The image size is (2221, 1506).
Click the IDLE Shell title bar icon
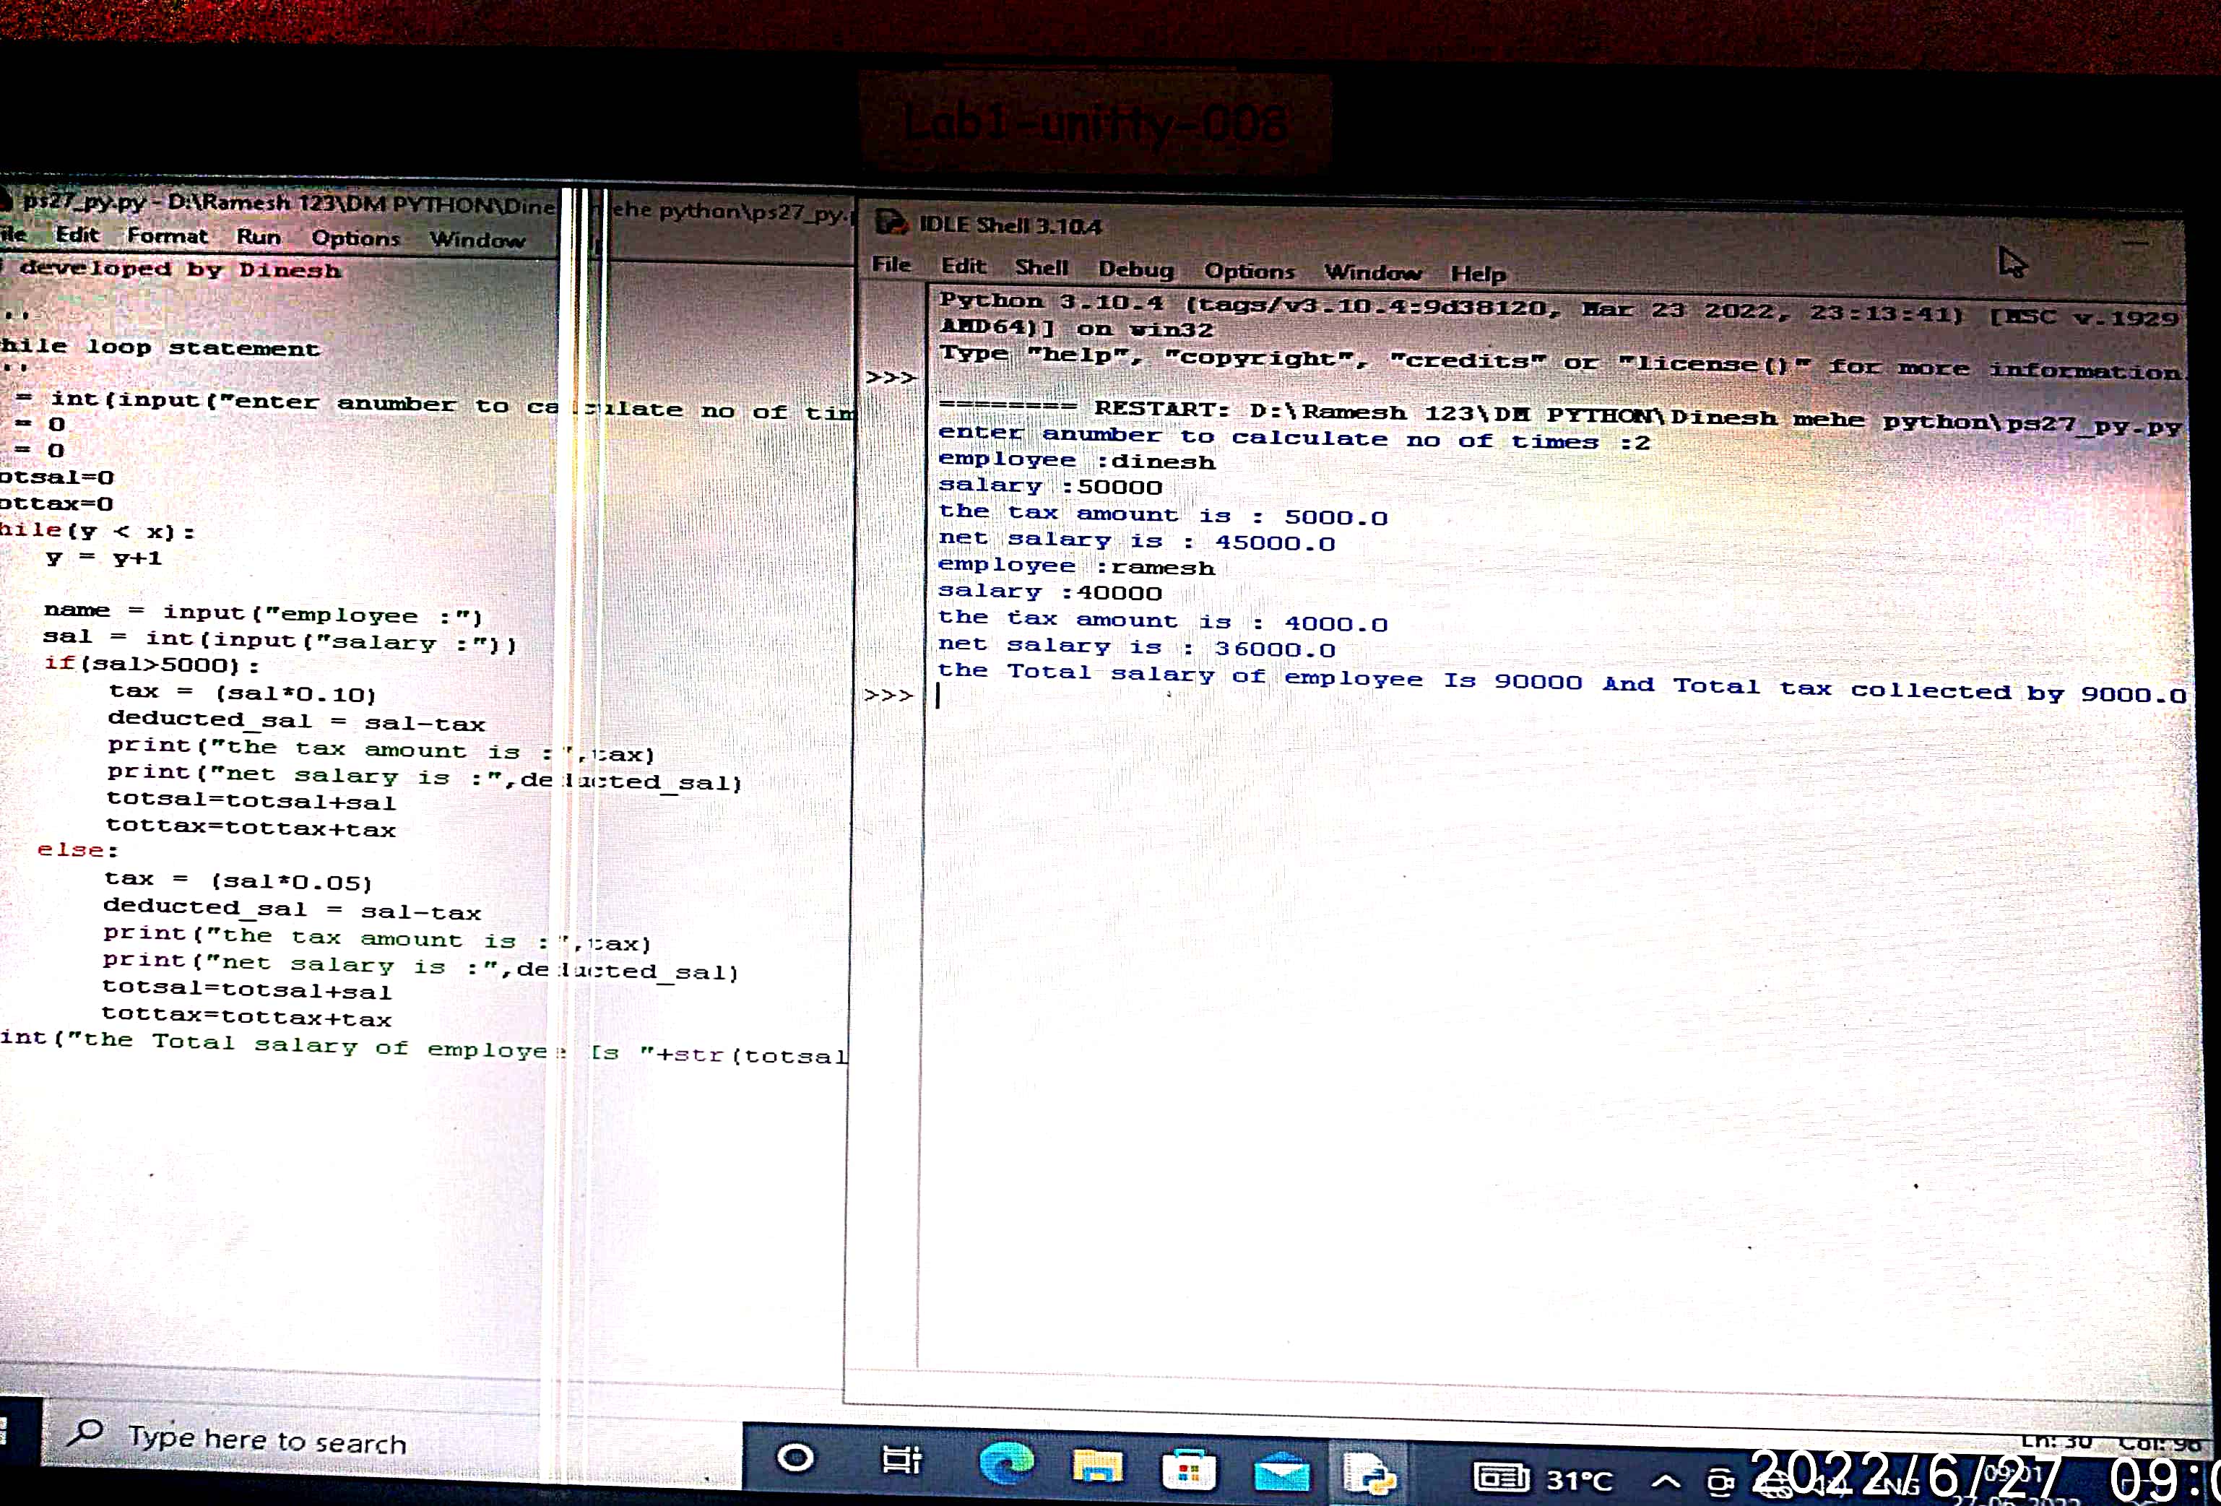891,222
